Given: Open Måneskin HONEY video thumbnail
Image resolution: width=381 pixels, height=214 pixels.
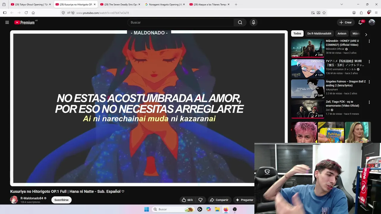Looking at the screenshot, I should (307, 48).
